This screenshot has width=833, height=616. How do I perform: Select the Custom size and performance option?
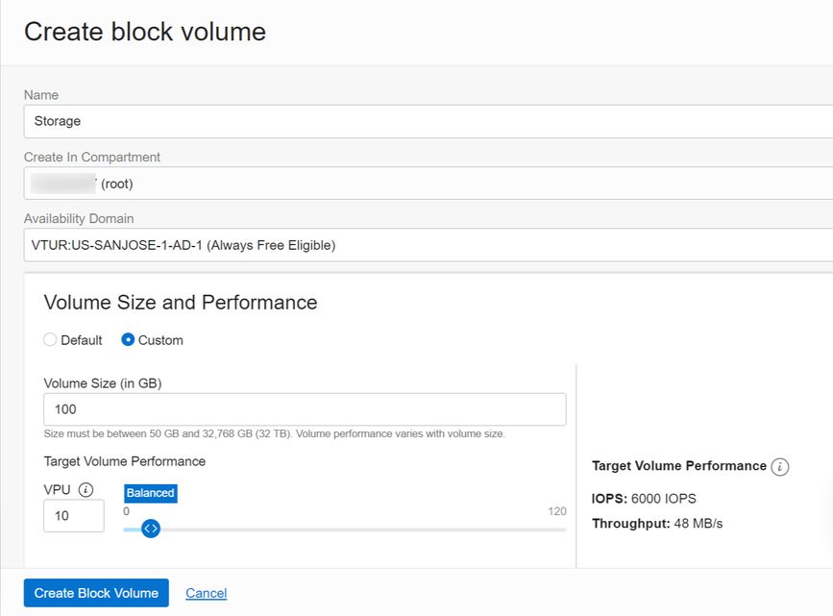click(x=128, y=339)
